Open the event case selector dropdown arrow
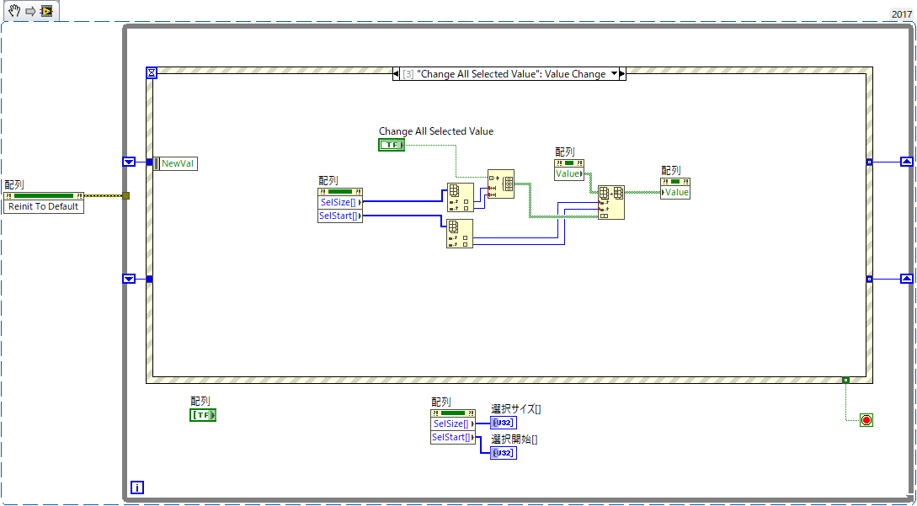 pos(614,74)
